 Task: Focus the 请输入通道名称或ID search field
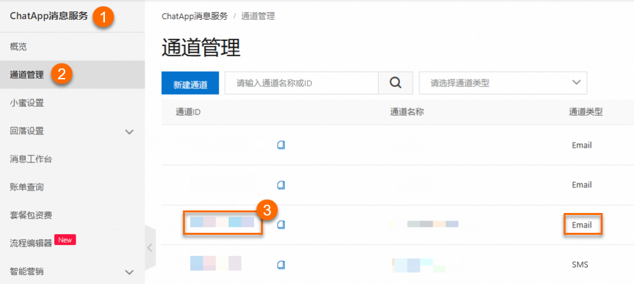301,83
